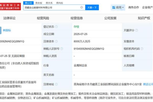Go to the 知识产权 section
This screenshot has width=153, height=102.
pyautogui.click(x=144, y=18)
